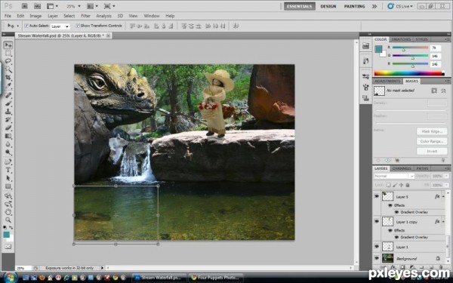
Task: Select the Clone Stamp tool
Action: (x=8, y=111)
